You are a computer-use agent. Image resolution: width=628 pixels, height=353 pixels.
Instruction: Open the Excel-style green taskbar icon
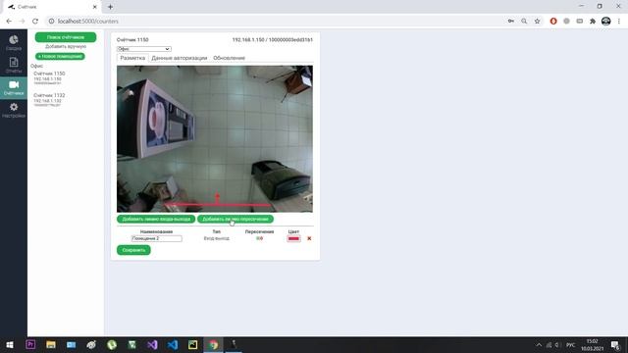click(x=131, y=344)
